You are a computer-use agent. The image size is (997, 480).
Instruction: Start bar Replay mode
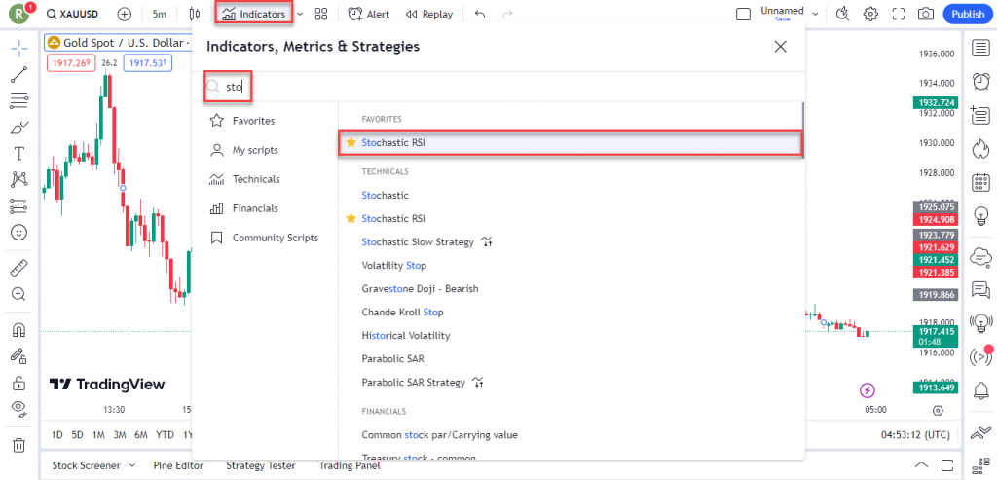(x=429, y=14)
